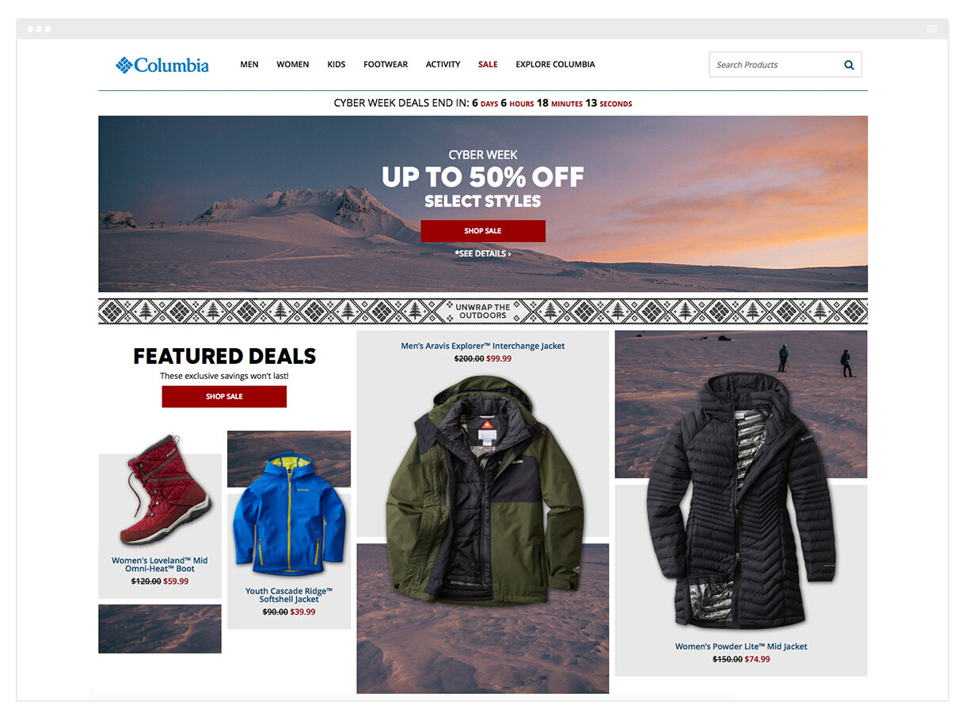
Task: Select the red boot product image
Action: (164, 490)
